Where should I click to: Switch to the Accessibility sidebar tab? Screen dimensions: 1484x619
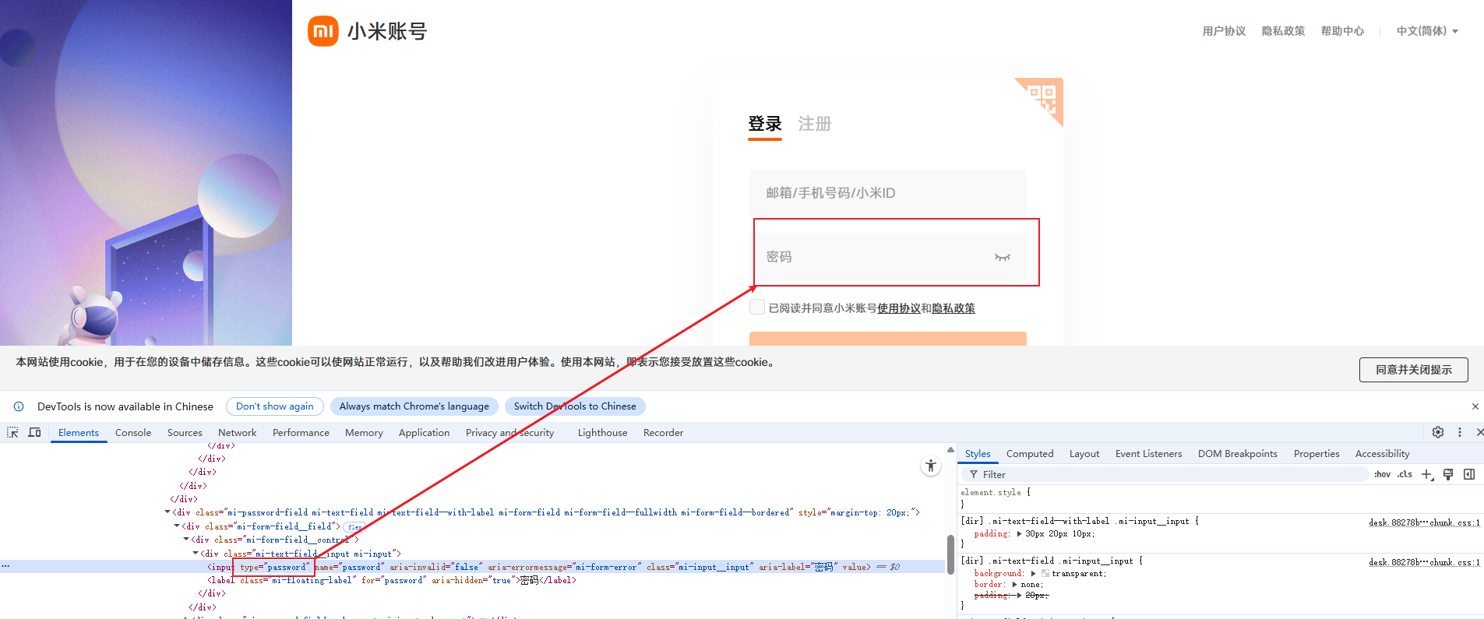[x=1382, y=454]
